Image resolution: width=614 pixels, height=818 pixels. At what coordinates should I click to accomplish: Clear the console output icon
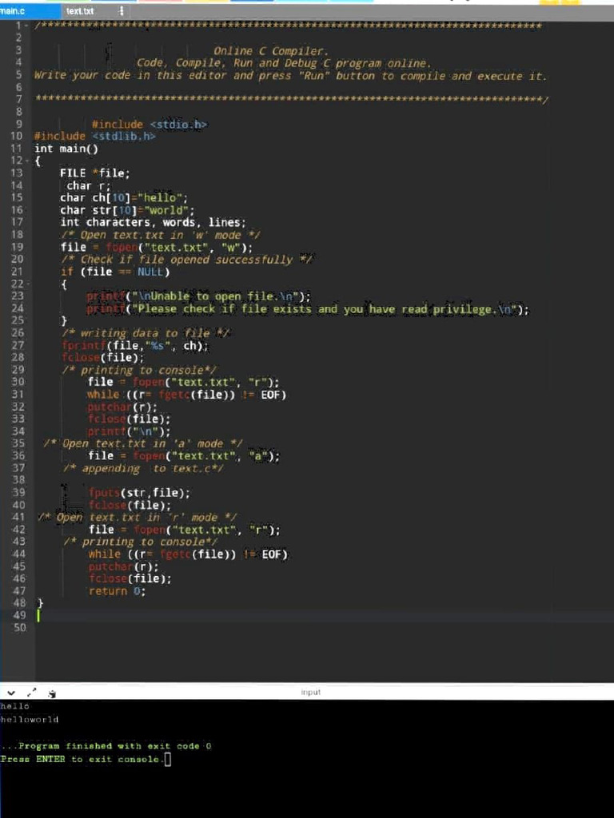click(52, 694)
